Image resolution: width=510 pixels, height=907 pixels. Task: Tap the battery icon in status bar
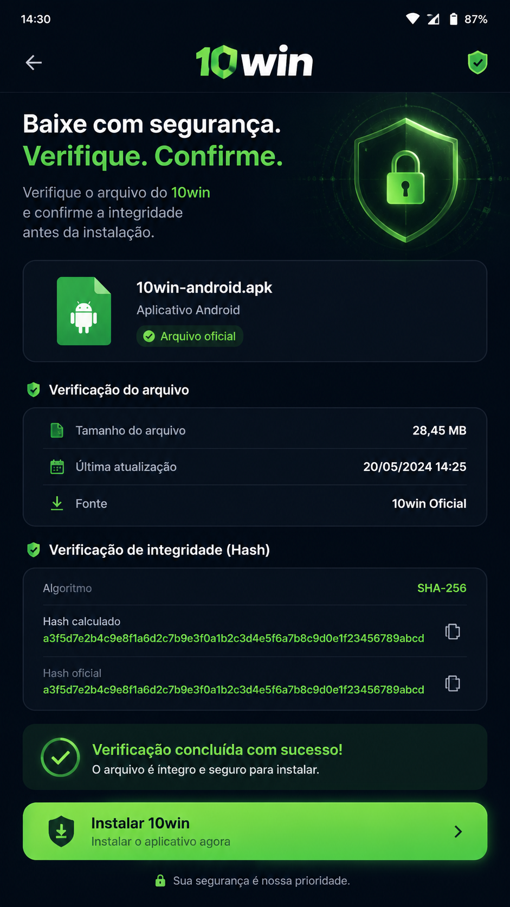[x=454, y=19]
